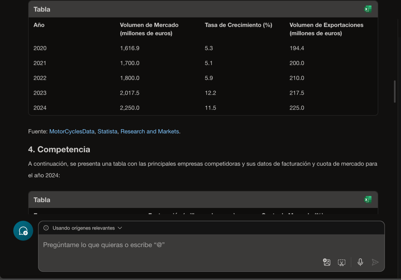
Task: Open the Research and Markets link
Action: [x=150, y=132]
